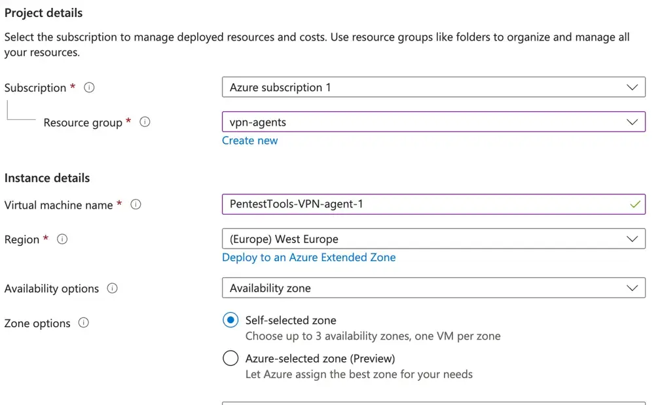The image size is (658, 405).
Task: Click the Availability options info icon
Action: pyautogui.click(x=112, y=289)
